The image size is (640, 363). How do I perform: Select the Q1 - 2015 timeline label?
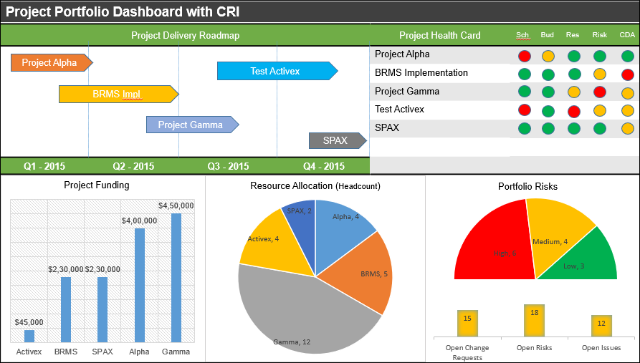pos(44,166)
